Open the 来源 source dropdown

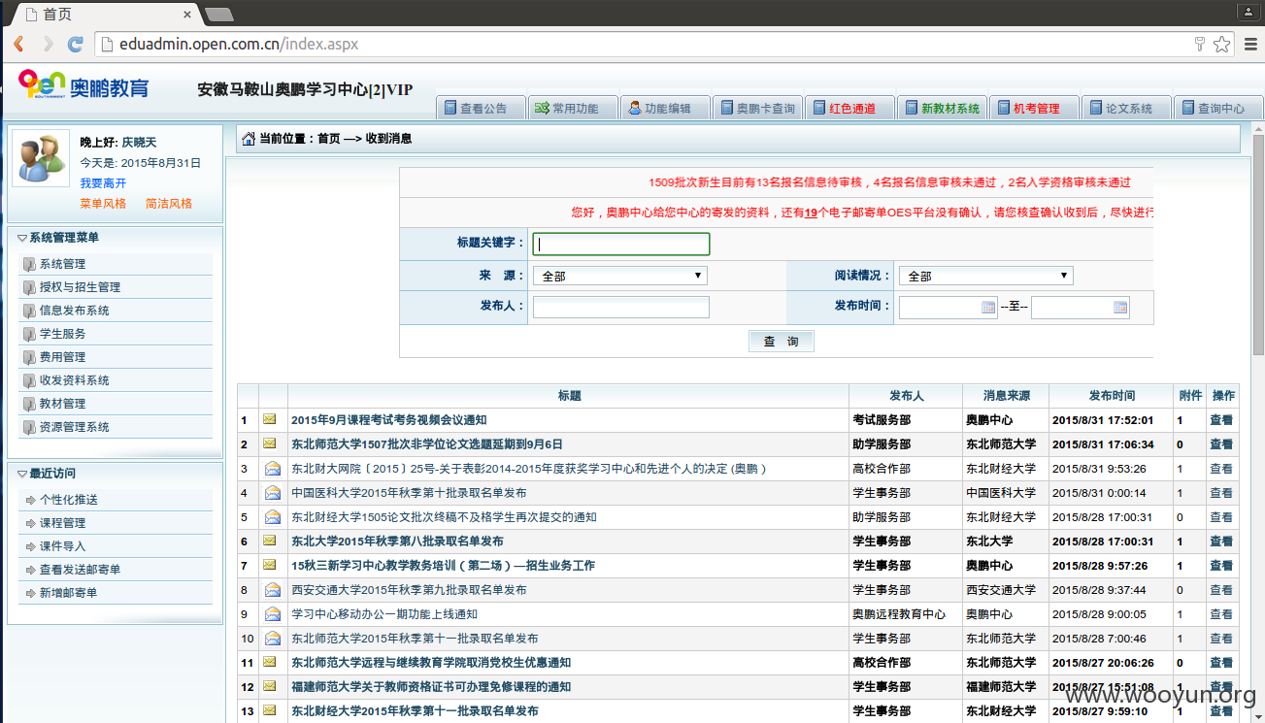(619, 276)
